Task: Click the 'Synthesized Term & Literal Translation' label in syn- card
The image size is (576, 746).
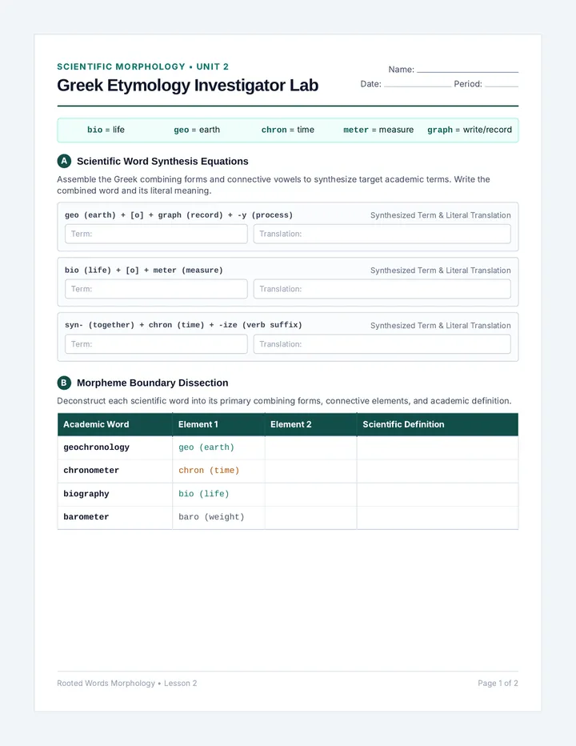Action: 441,326
